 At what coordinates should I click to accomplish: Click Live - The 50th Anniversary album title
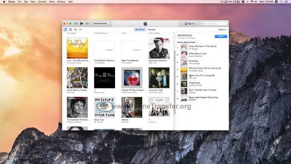[78, 61]
